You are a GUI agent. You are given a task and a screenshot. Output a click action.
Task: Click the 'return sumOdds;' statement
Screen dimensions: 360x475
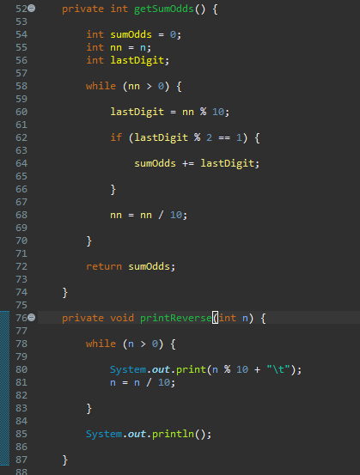coord(131,266)
